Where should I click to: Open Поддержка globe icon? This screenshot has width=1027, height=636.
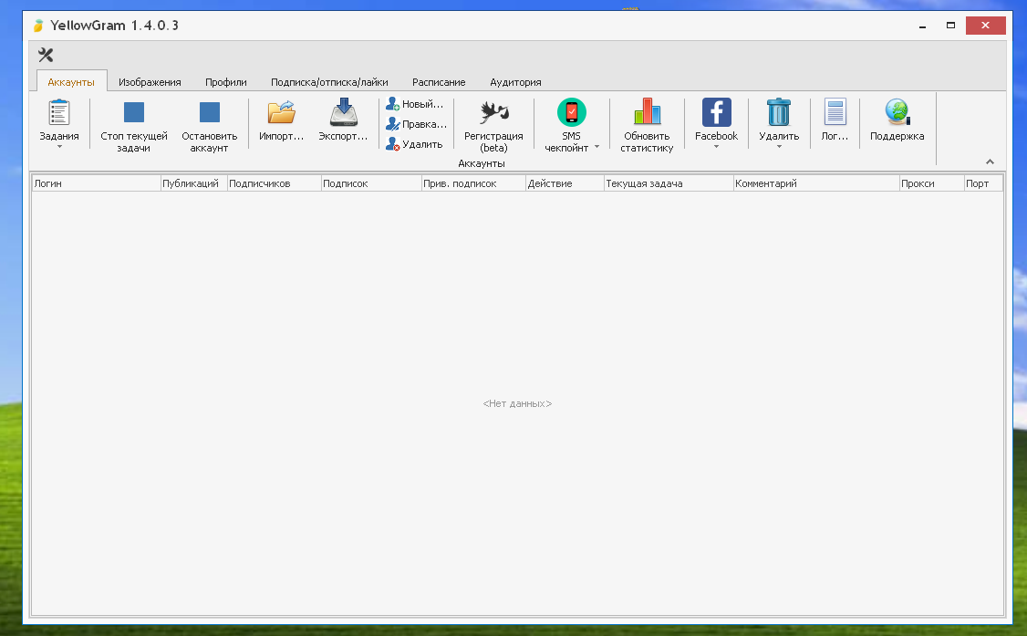897,112
